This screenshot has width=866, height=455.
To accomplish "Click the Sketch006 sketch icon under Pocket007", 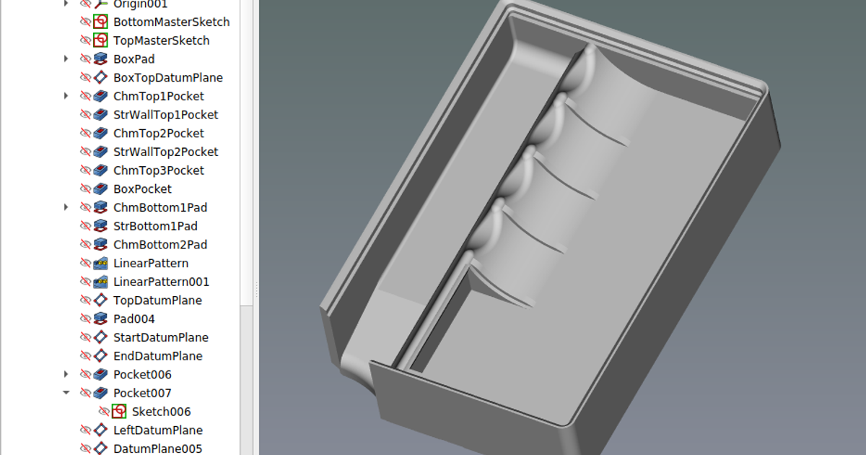I will coord(118,411).
